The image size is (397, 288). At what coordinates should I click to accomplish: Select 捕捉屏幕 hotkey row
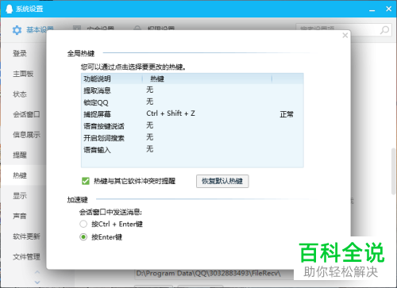coord(192,114)
